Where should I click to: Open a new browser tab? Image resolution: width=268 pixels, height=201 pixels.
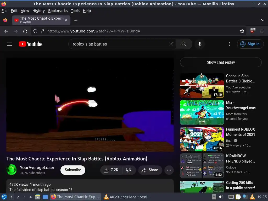click(76, 20)
